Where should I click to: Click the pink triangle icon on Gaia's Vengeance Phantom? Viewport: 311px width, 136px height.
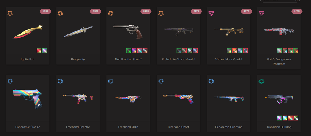pyautogui.click(x=261, y=14)
